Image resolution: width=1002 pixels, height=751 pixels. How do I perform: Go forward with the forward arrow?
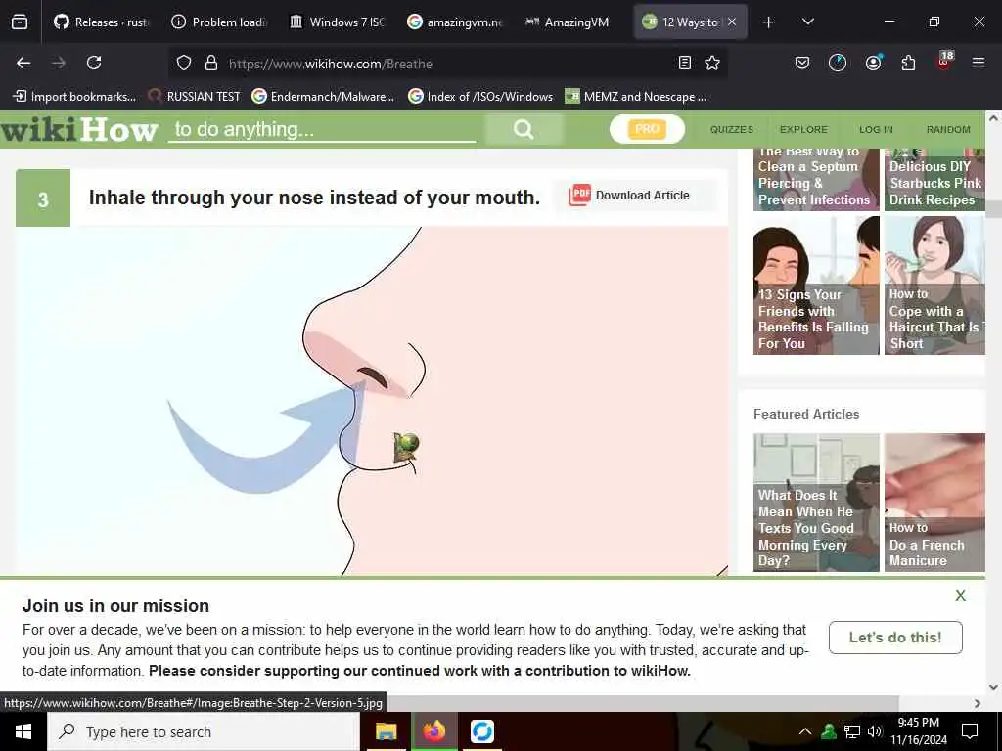pyautogui.click(x=59, y=63)
